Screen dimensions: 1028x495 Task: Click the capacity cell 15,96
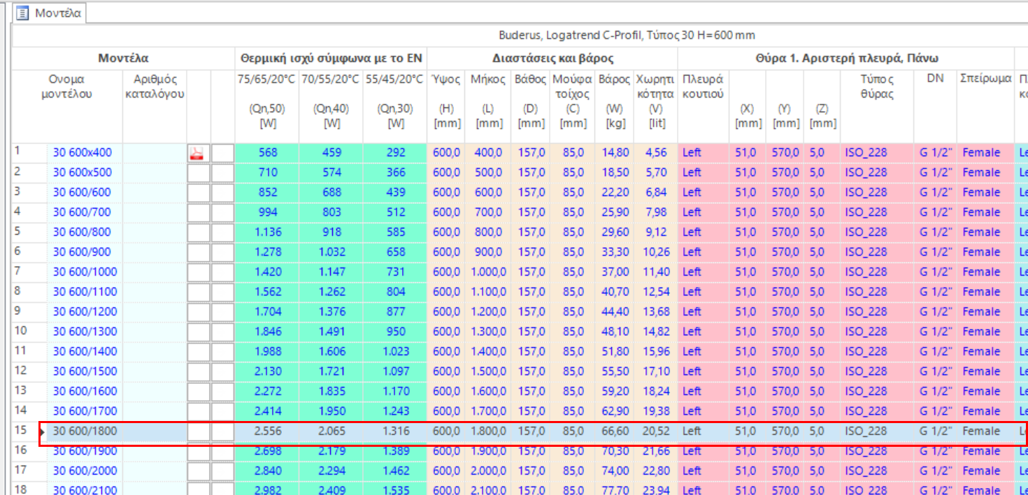pyautogui.click(x=656, y=352)
